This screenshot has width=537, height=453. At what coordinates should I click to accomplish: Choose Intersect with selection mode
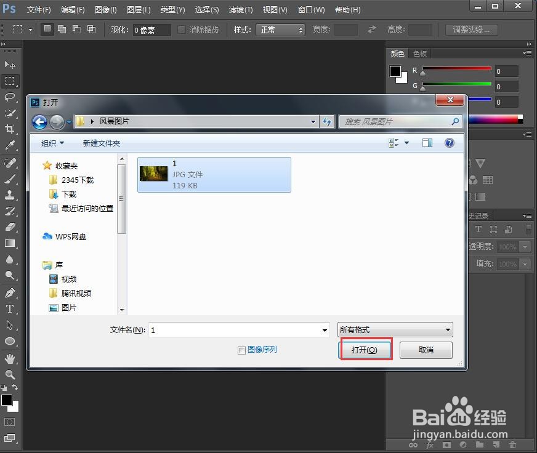point(91,29)
